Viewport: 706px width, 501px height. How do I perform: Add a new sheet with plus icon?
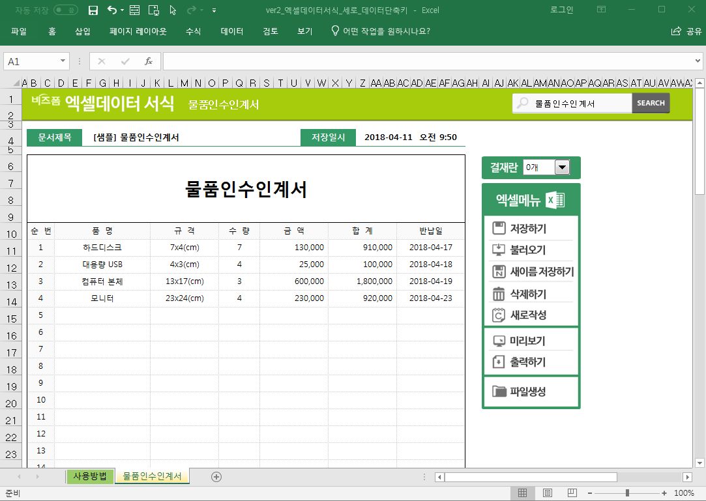point(216,477)
